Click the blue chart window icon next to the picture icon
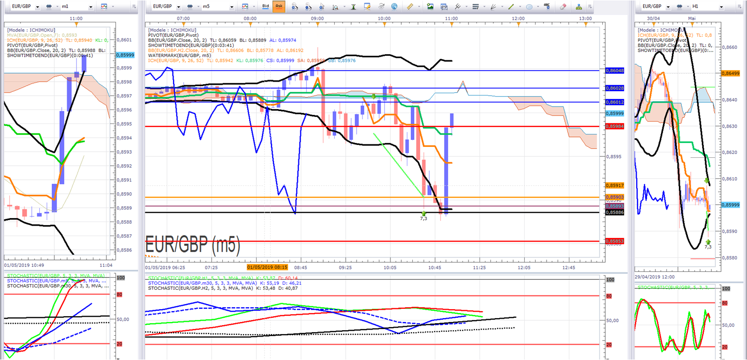 point(444,7)
